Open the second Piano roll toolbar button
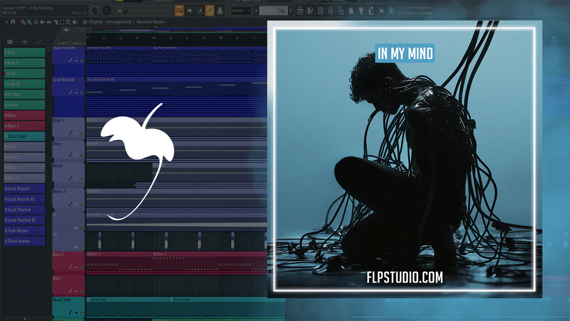Image resolution: width=570 pixels, height=321 pixels. coord(310,11)
